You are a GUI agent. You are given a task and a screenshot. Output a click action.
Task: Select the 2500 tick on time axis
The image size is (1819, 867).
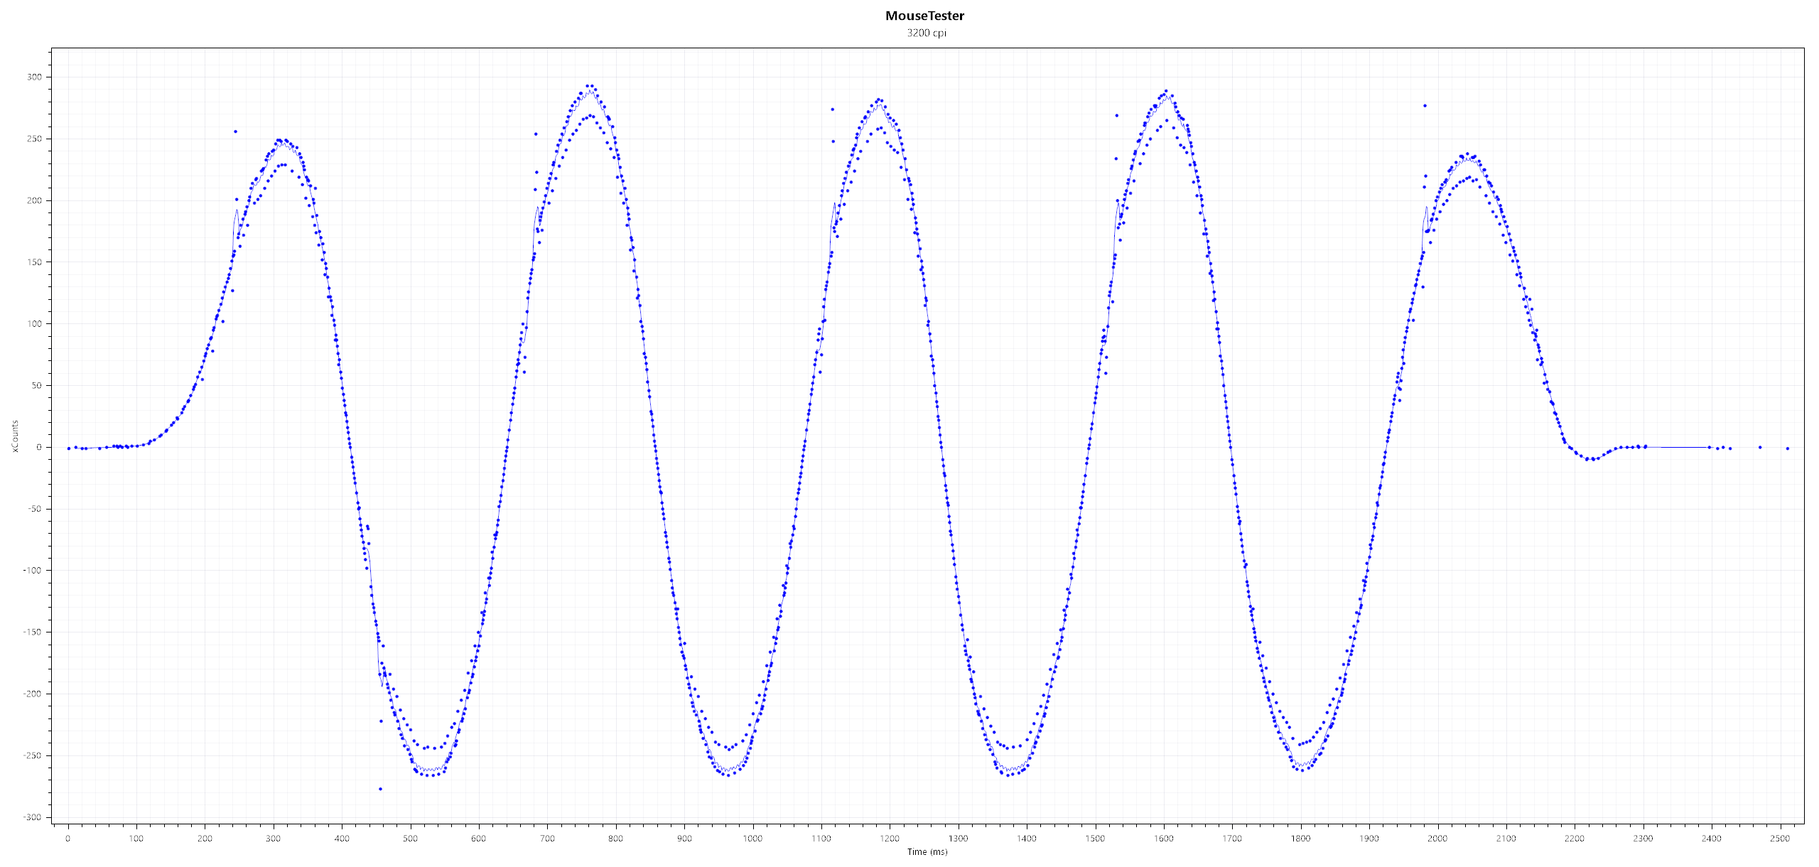point(1779,839)
